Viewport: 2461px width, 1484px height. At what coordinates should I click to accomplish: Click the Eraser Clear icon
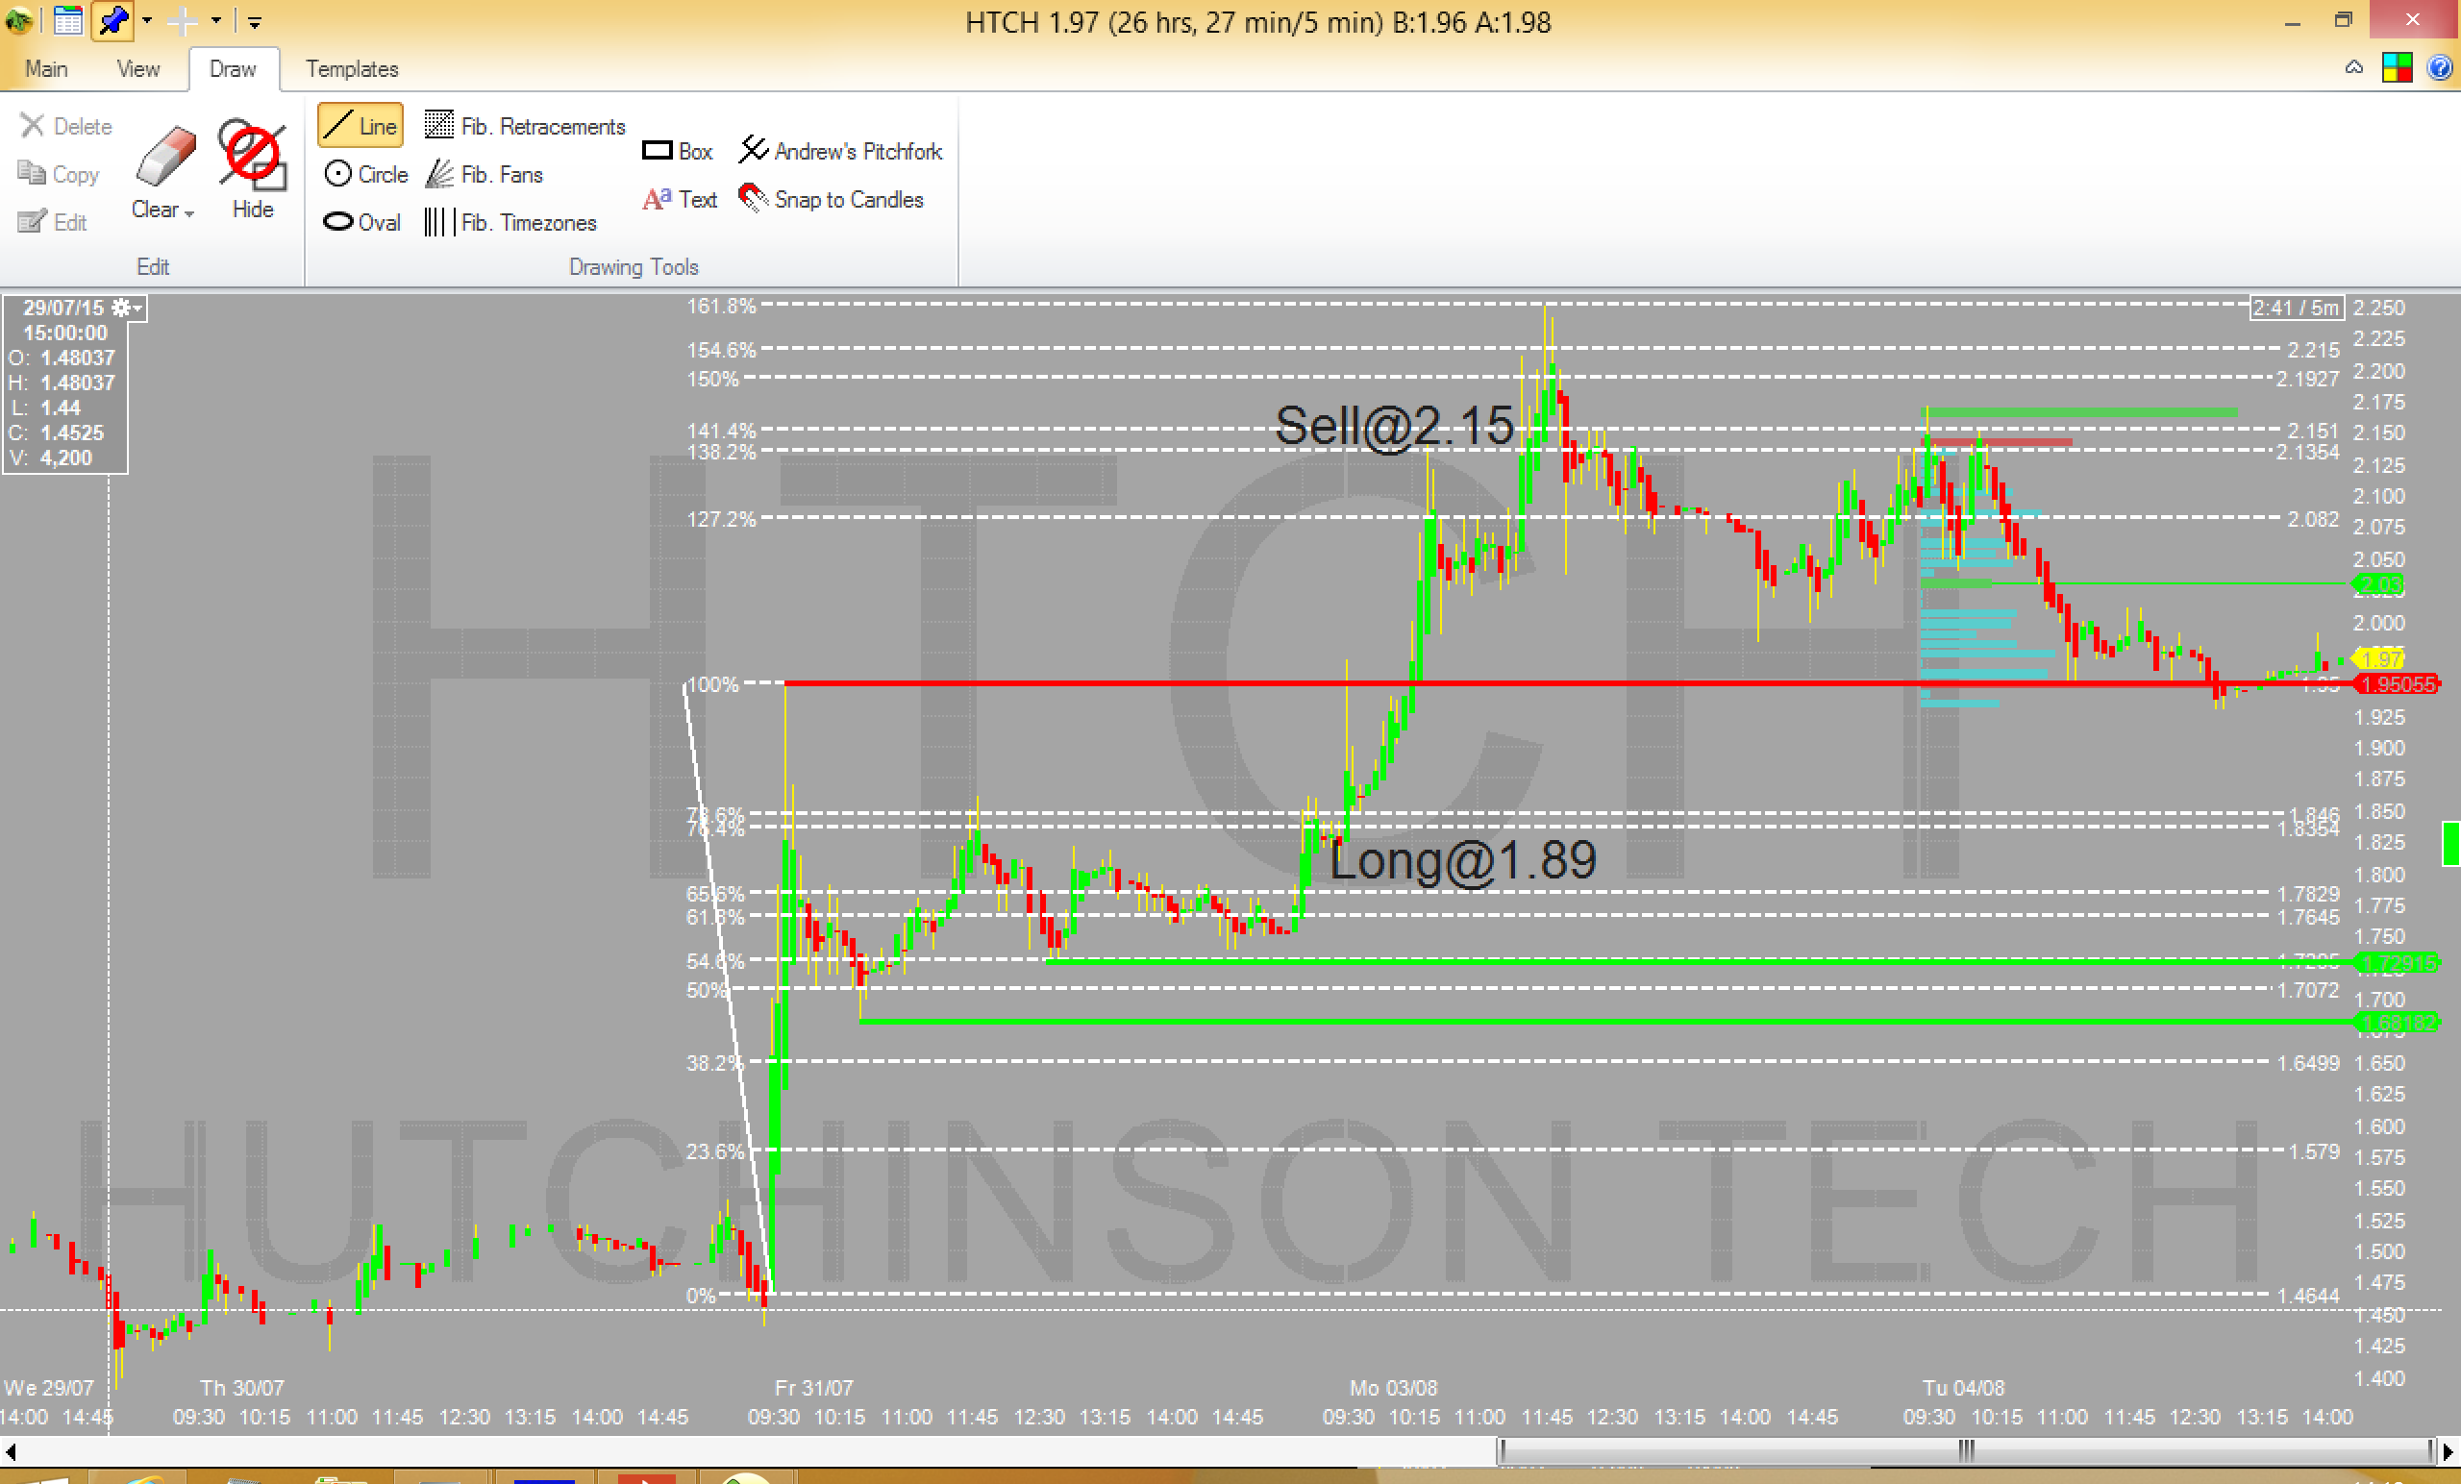click(164, 158)
